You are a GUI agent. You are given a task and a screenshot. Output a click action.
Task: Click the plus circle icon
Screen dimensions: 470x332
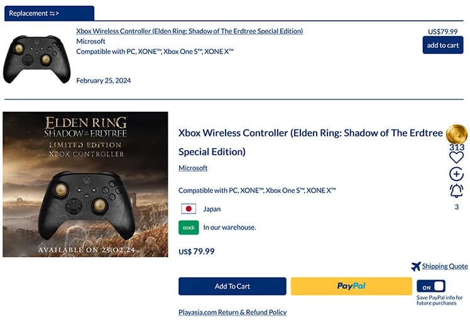[456, 174]
